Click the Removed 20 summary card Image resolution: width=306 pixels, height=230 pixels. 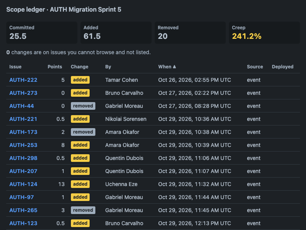(190, 33)
